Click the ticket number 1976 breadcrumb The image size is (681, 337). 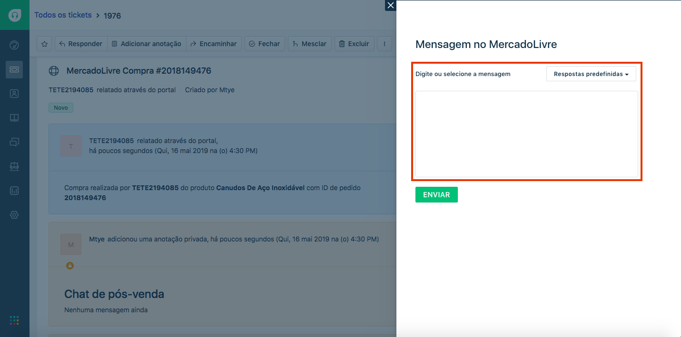pyautogui.click(x=112, y=16)
